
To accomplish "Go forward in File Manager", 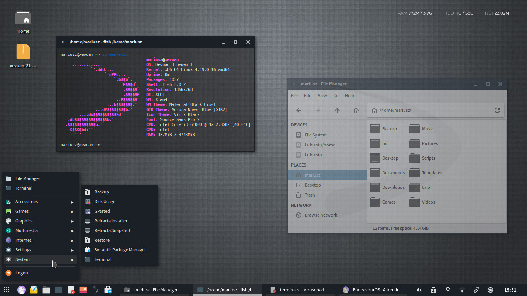I will (x=318, y=110).
